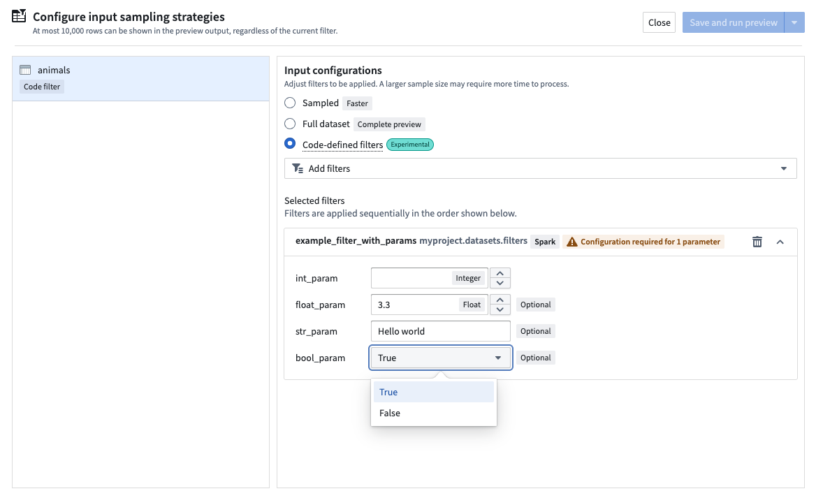Delete the example_filter_with_params filter

[757, 241]
